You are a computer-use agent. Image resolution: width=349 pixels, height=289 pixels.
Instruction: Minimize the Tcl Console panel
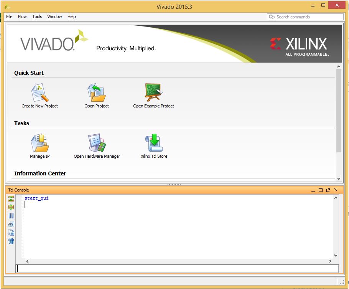313,190
